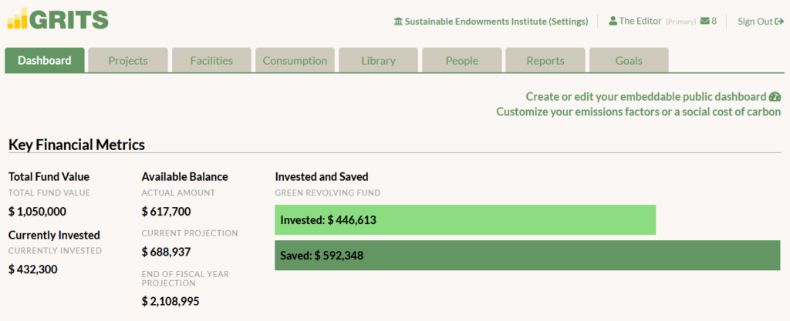This screenshot has height=321, width=790.
Task: Click the dashboard gauge icon
Action: coord(775,96)
